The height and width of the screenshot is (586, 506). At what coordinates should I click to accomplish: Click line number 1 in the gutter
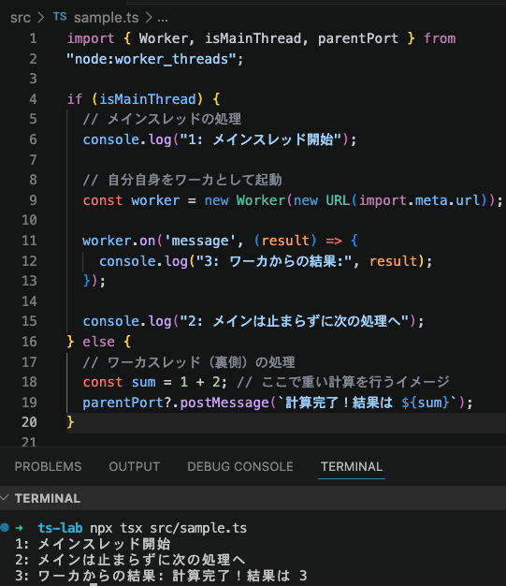click(34, 38)
